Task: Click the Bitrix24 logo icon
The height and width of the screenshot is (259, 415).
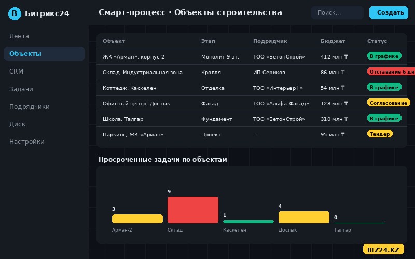Action: click(x=15, y=13)
